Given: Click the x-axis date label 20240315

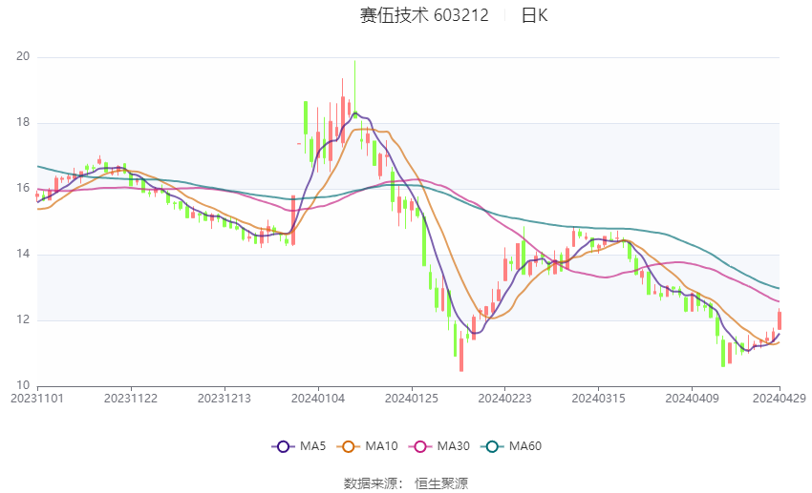Looking at the screenshot, I should click(x=599, y=399).
